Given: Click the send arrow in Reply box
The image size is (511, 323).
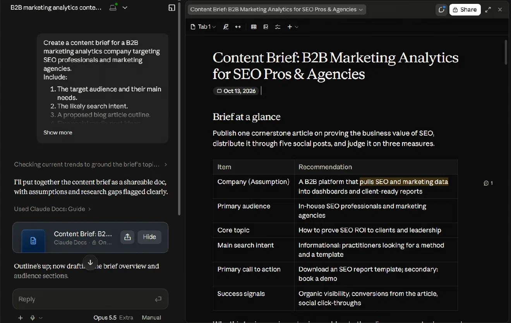Looking at the screenshot, I should click(158, 299).
